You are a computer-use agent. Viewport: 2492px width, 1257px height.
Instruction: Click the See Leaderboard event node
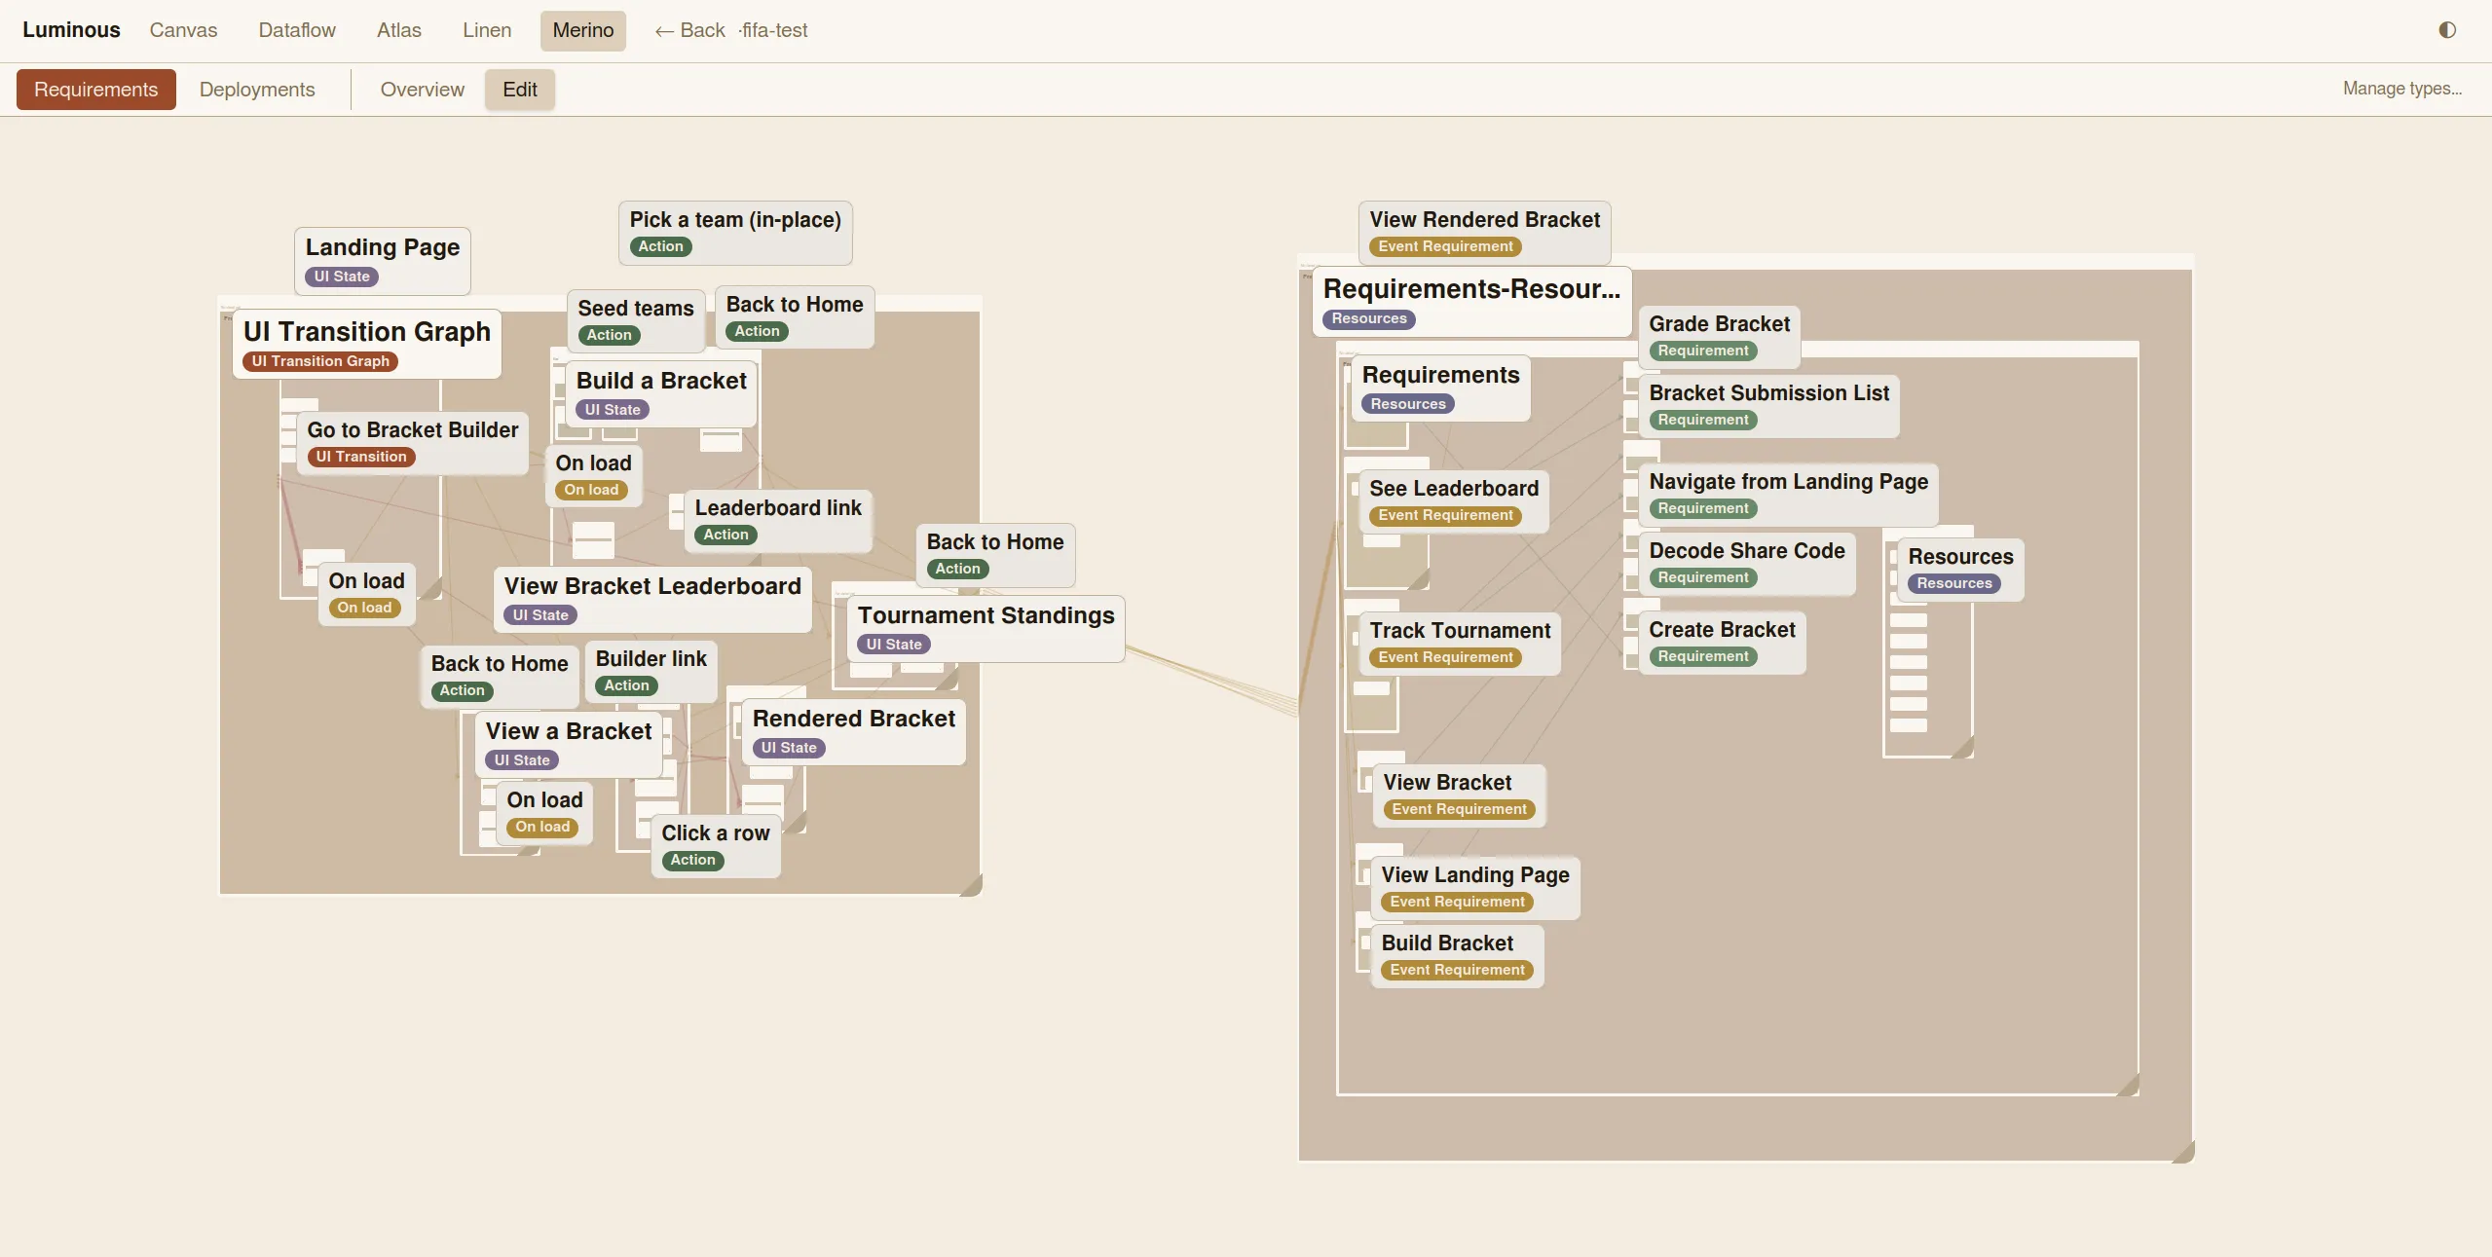tap(1454, 500)
